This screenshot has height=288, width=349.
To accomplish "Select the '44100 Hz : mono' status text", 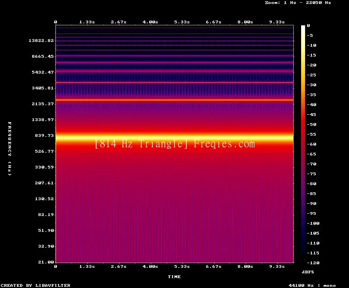I will click(x=312, y=285).
